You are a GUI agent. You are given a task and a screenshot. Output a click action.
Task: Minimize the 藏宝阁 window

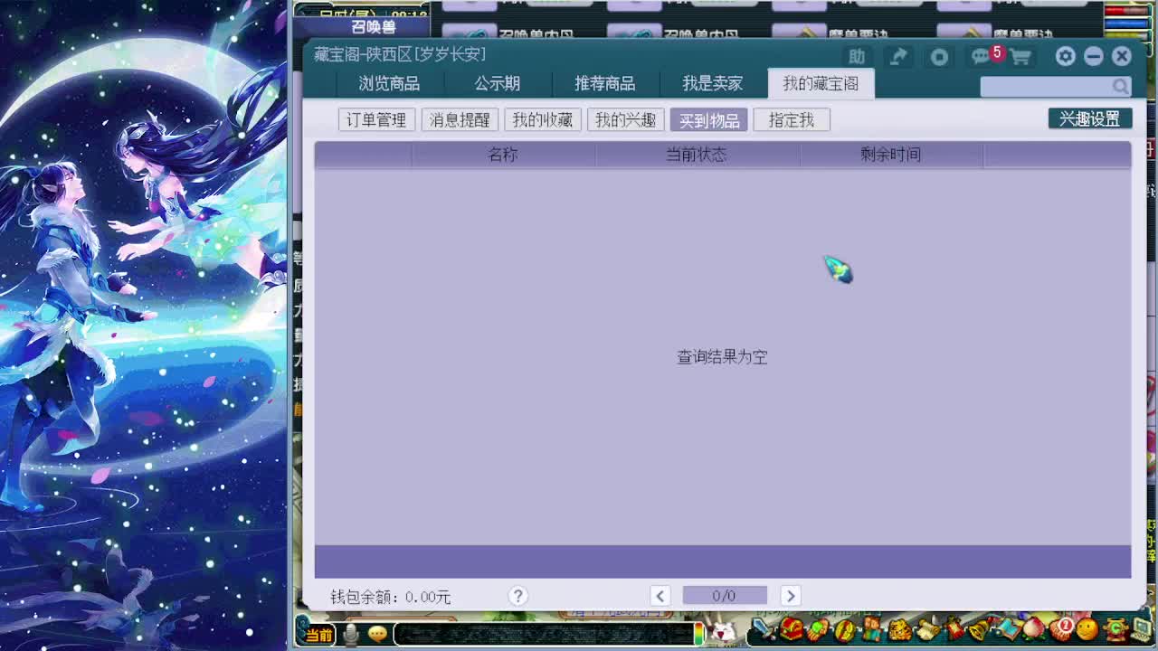(x=1093, y=56)
